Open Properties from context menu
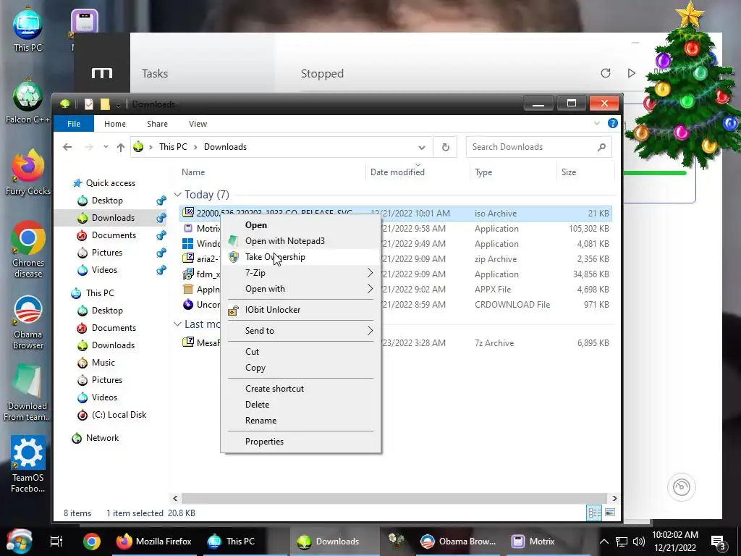Viewport: 741px width, 556px height. [x=300, y=442]
